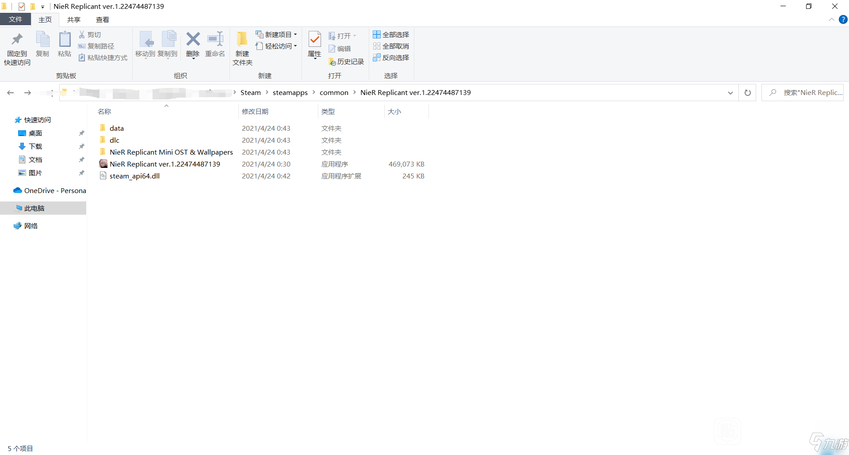Screen dimensions: 849x455
Task: Click Steam in the address breadcrumb
Action: 250,92
